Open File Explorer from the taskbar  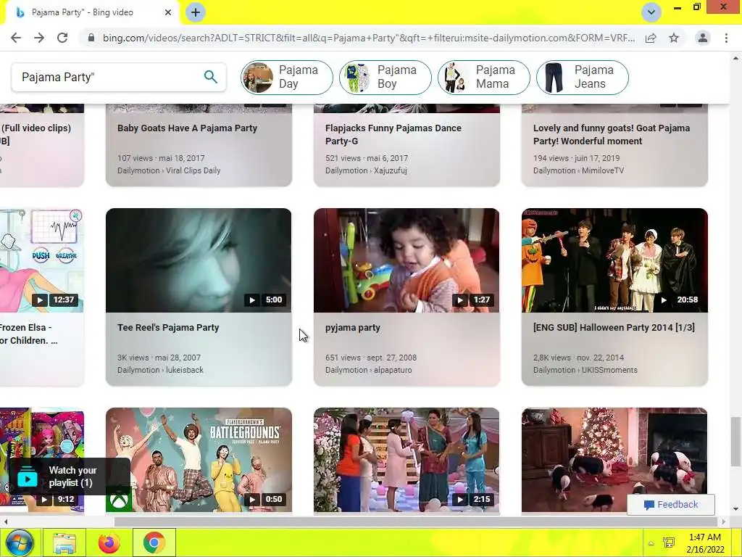tap(64, 542)
